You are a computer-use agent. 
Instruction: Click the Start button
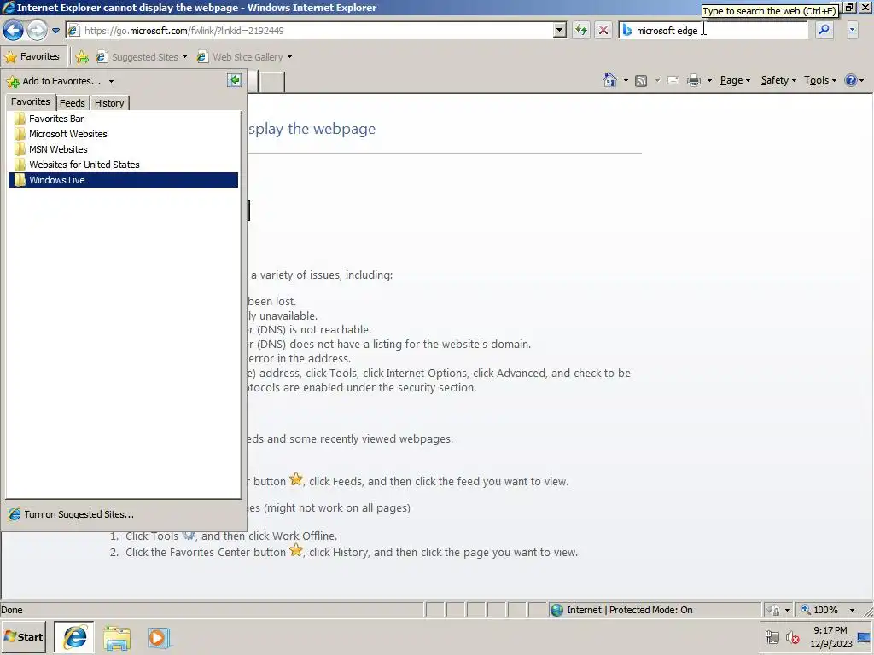pyautogui.click(x=23, y=636)
